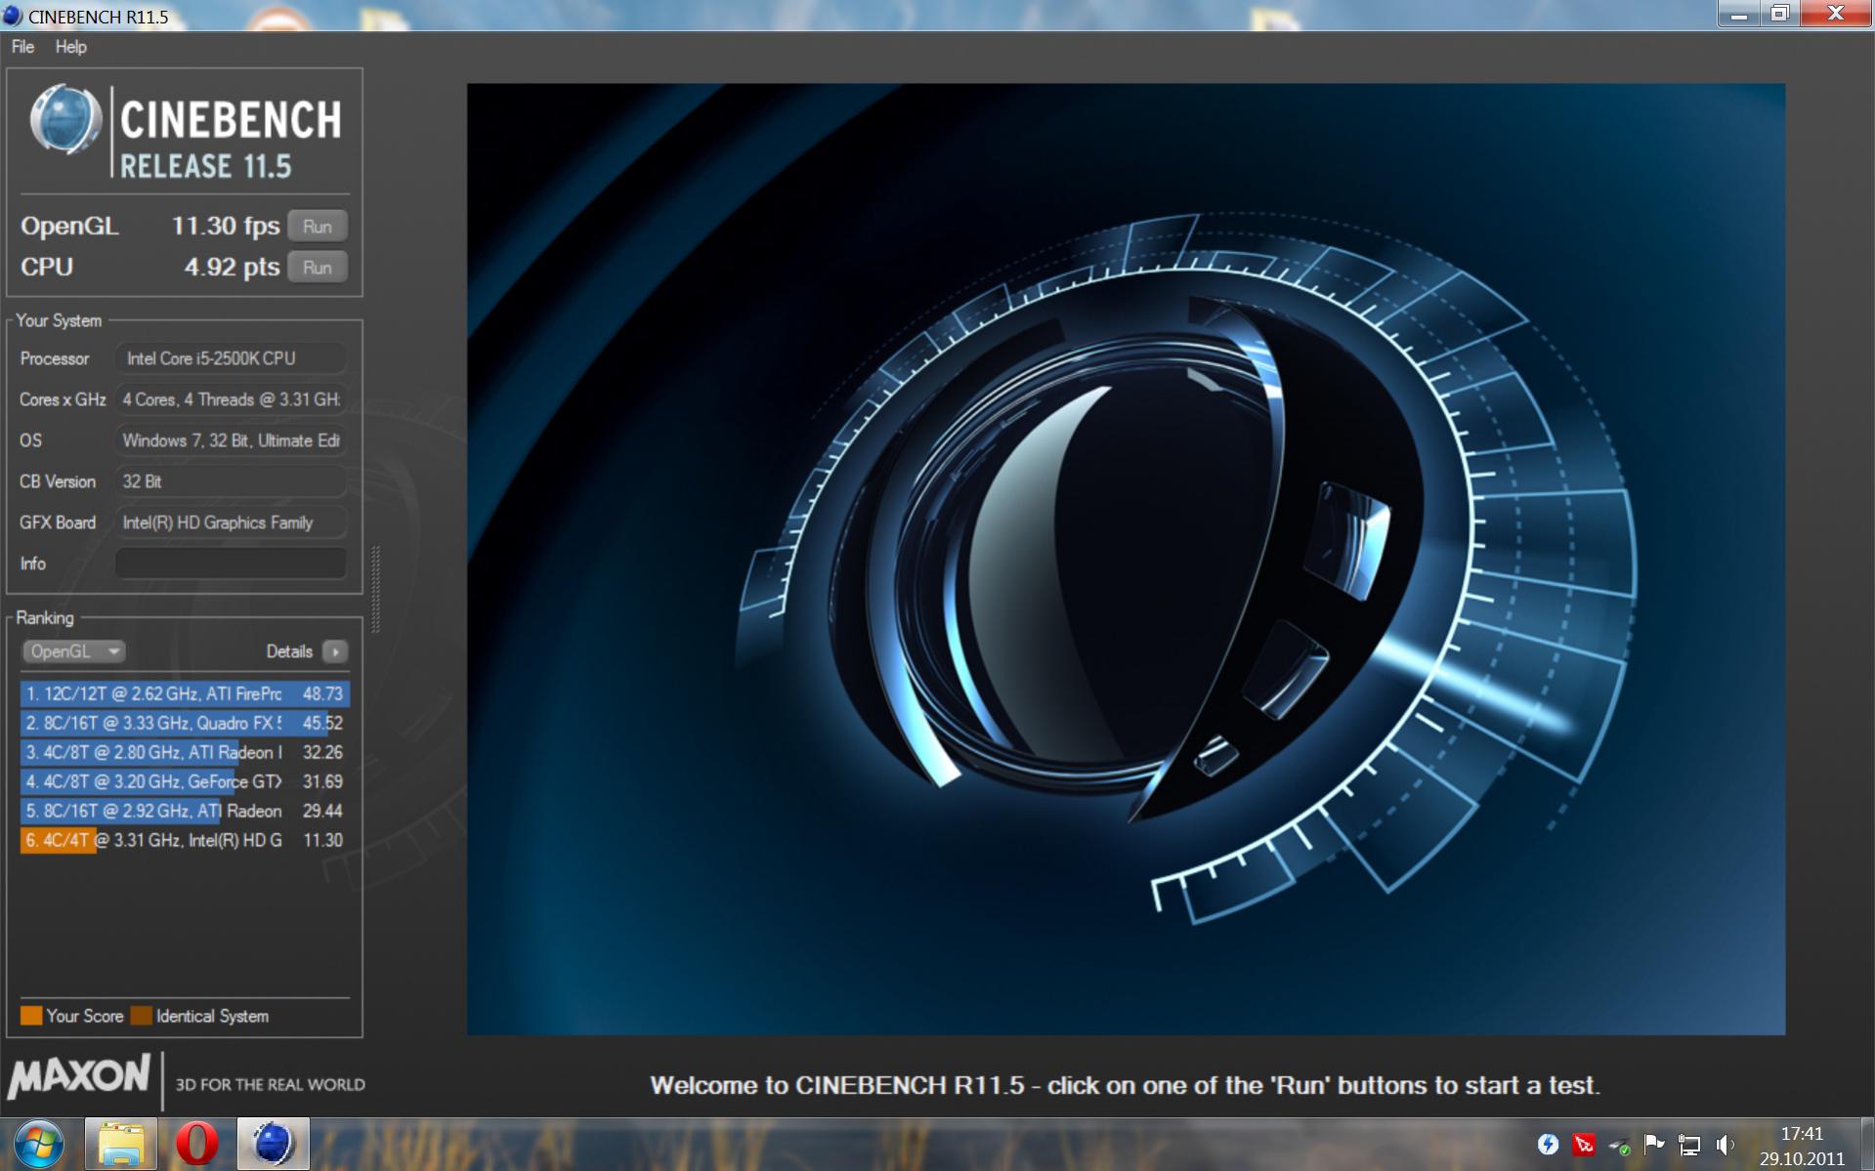Click the orange Your Score legend swatch

pos(31,1016)
